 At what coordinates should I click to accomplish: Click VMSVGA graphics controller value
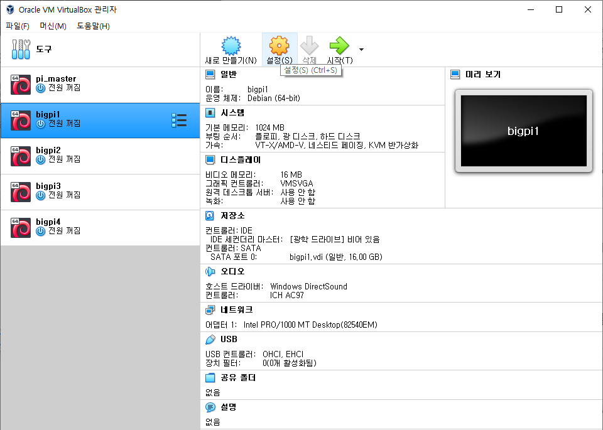[296, 183]
